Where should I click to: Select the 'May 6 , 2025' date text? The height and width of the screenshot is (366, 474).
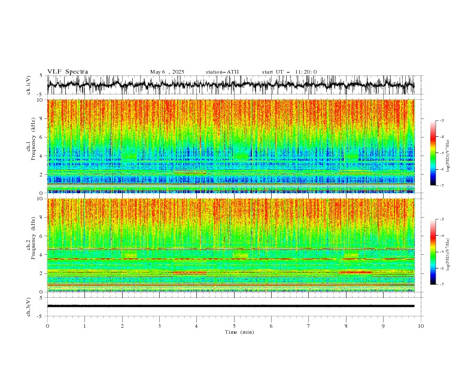coord(167,72)
